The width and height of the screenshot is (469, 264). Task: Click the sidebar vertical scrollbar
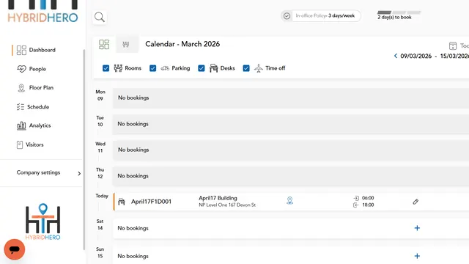(84, 150)
